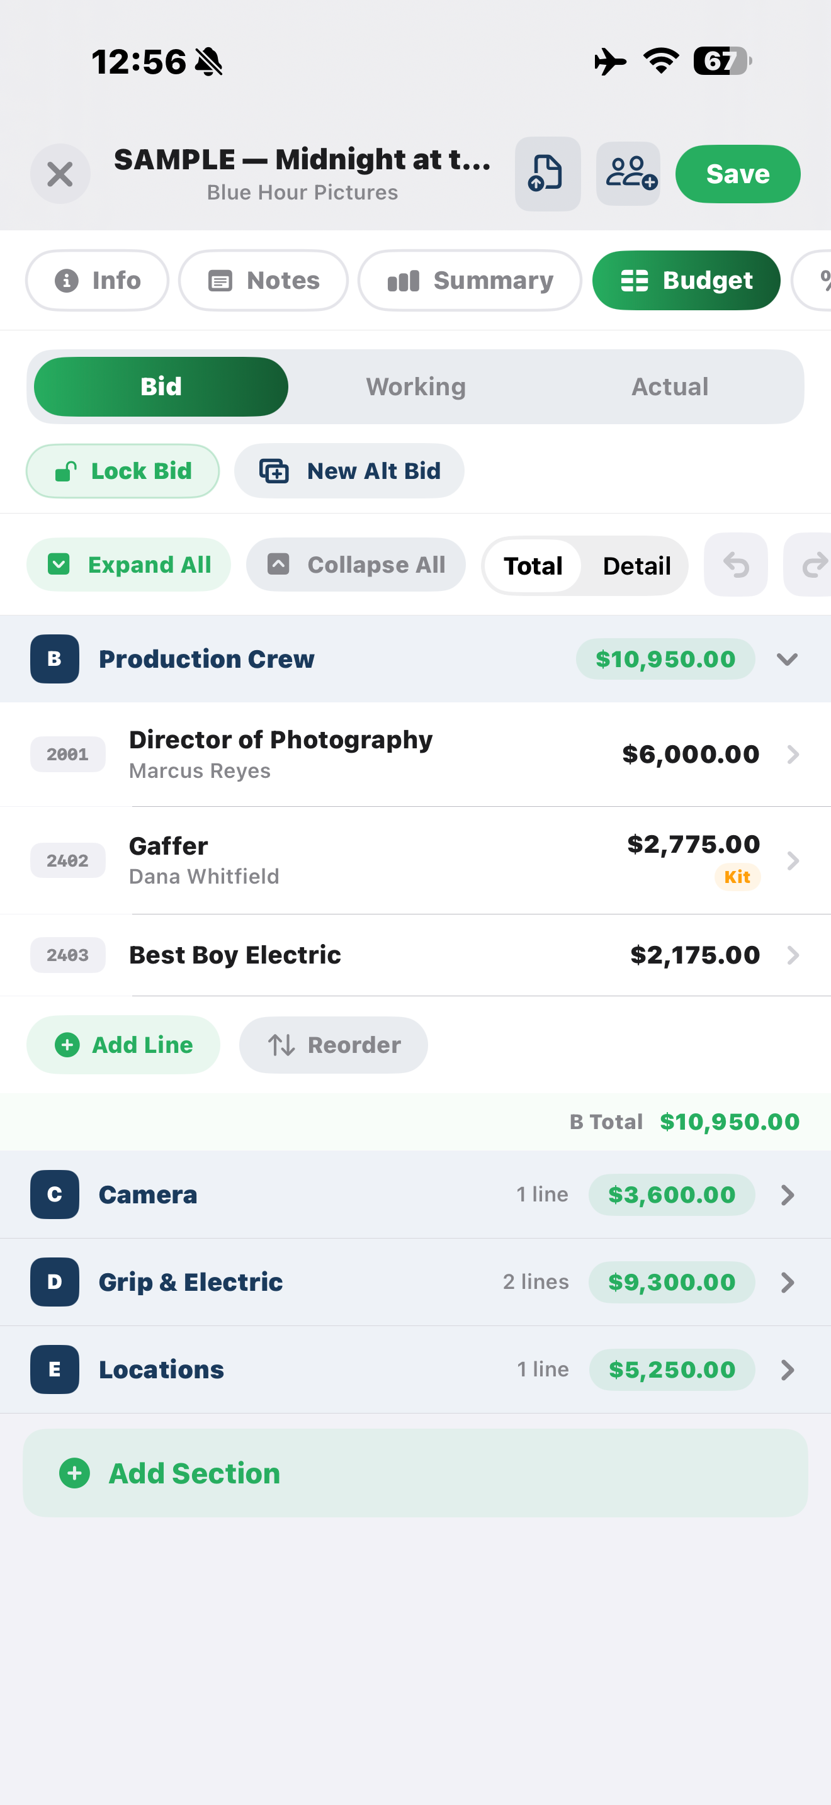
Task: Create a New Alt Bid
Action: (x=349, y=471)
